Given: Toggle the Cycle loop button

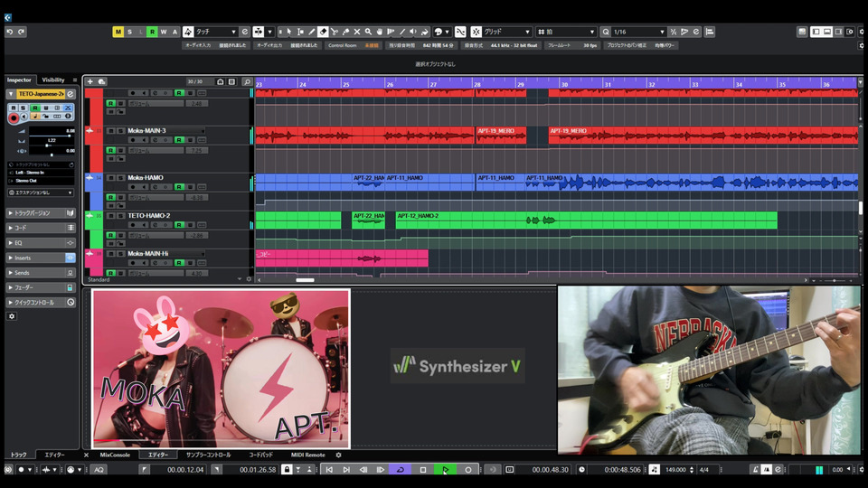Looking at the screenshot, I should pyautogui.click(x=400, y=470).
